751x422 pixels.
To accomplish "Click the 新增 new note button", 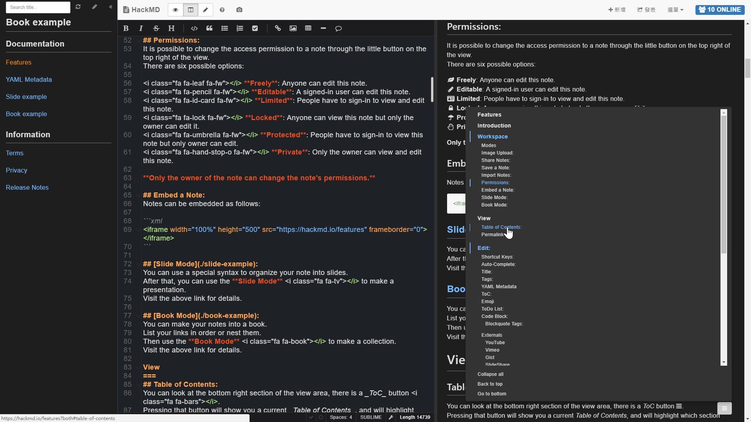I will [617, 10].
